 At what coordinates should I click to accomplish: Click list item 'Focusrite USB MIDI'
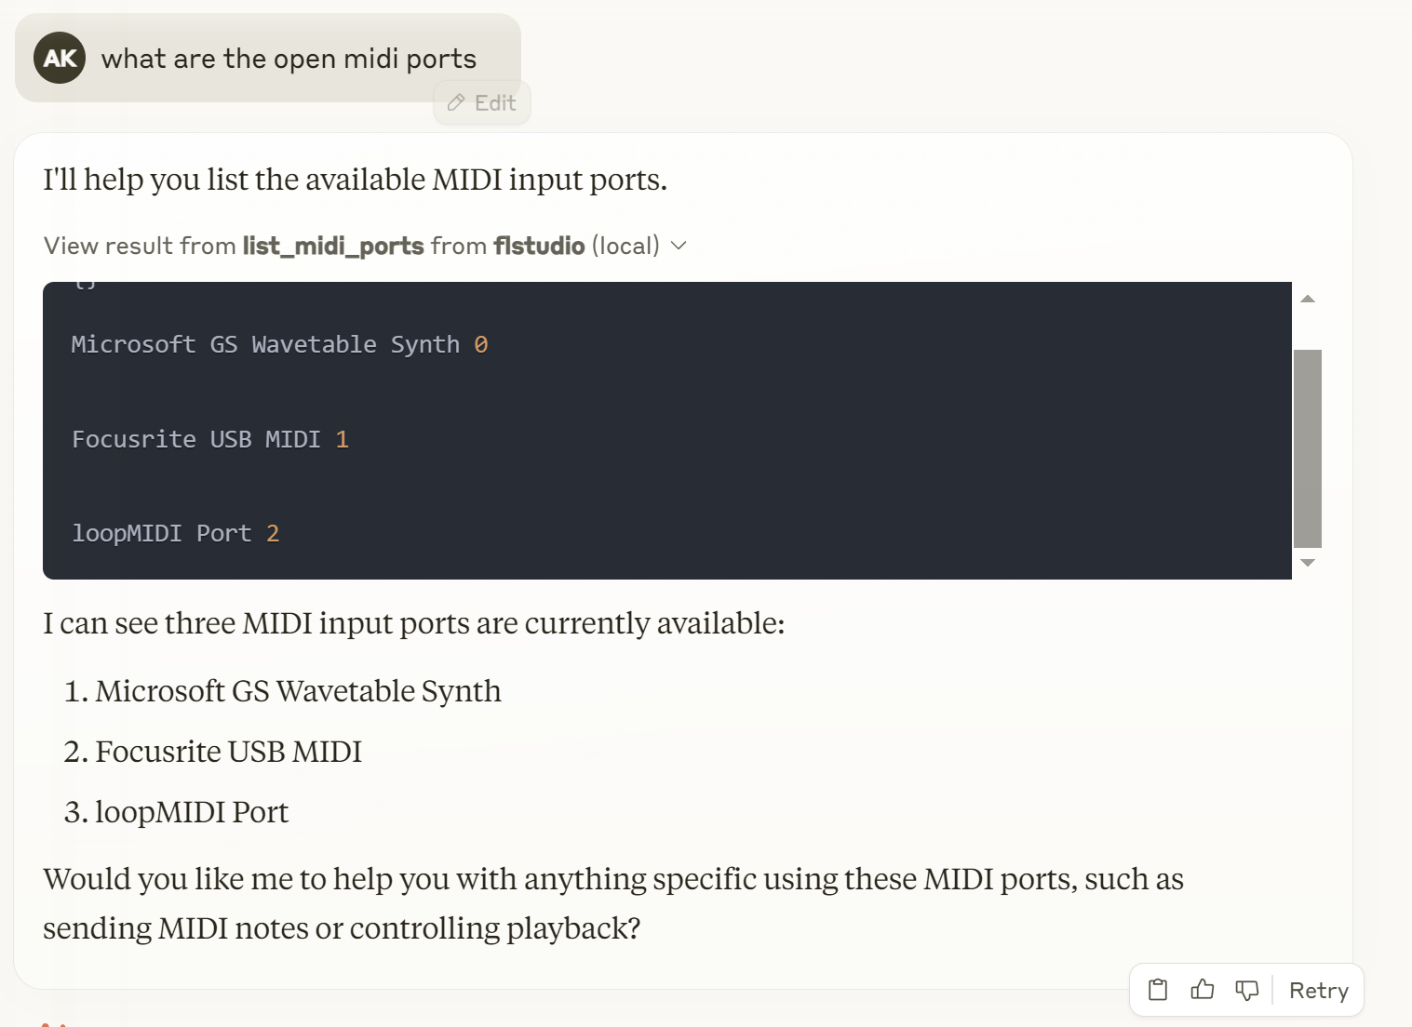228,752
